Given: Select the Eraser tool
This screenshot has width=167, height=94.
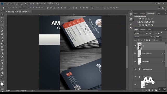Looking at the screenshot, I should [x=2, y=47].
